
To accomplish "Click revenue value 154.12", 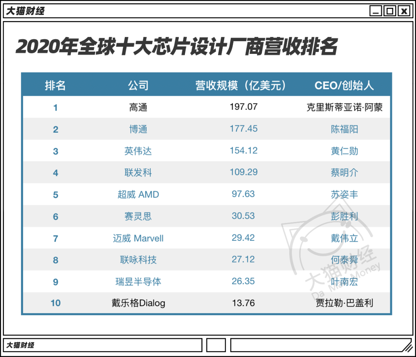I will 243,150.
